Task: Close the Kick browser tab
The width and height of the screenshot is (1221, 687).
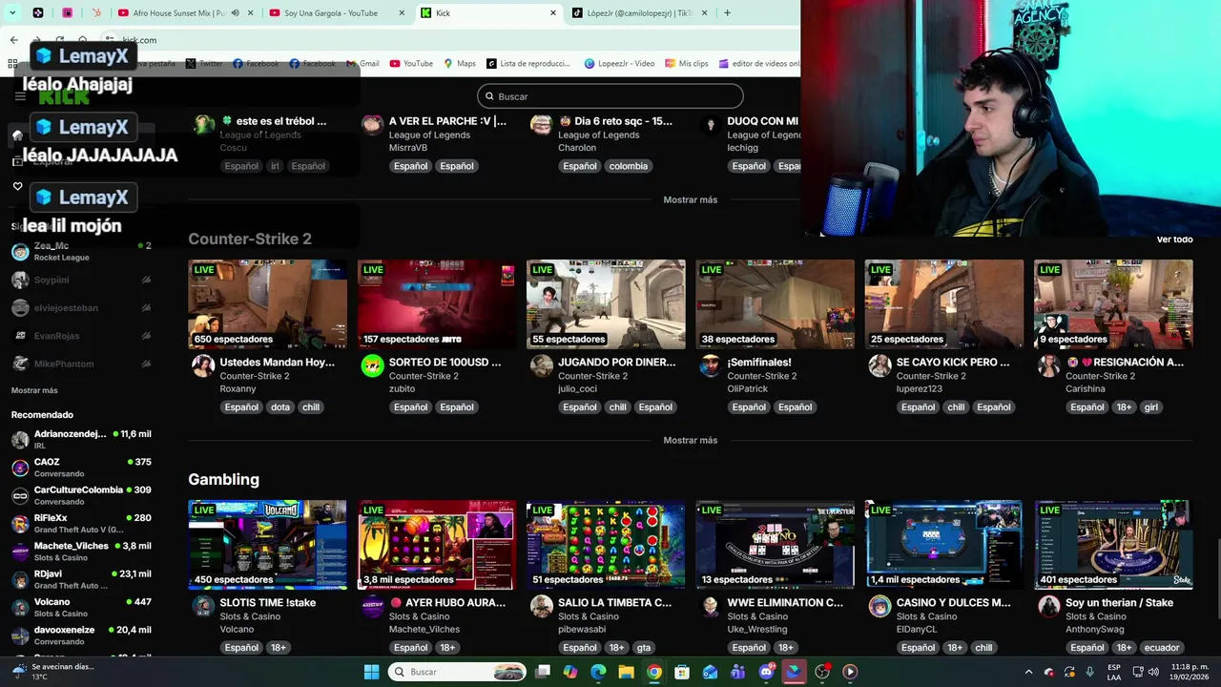Action: coord(553,13)
